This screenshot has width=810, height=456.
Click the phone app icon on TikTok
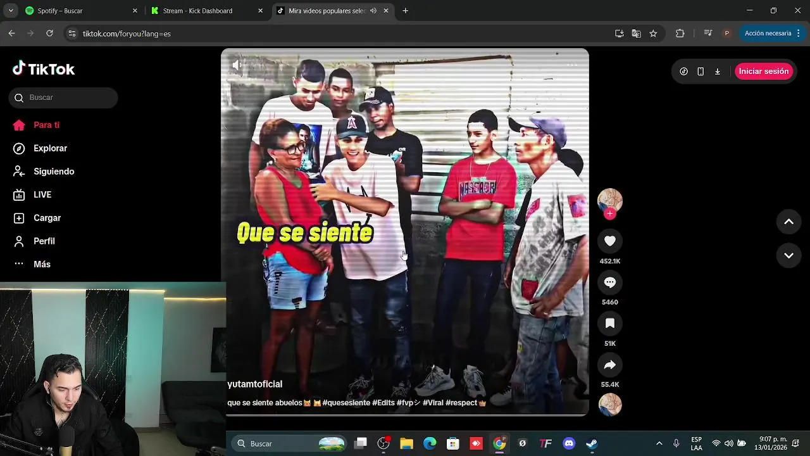click(x=701, y=72)
